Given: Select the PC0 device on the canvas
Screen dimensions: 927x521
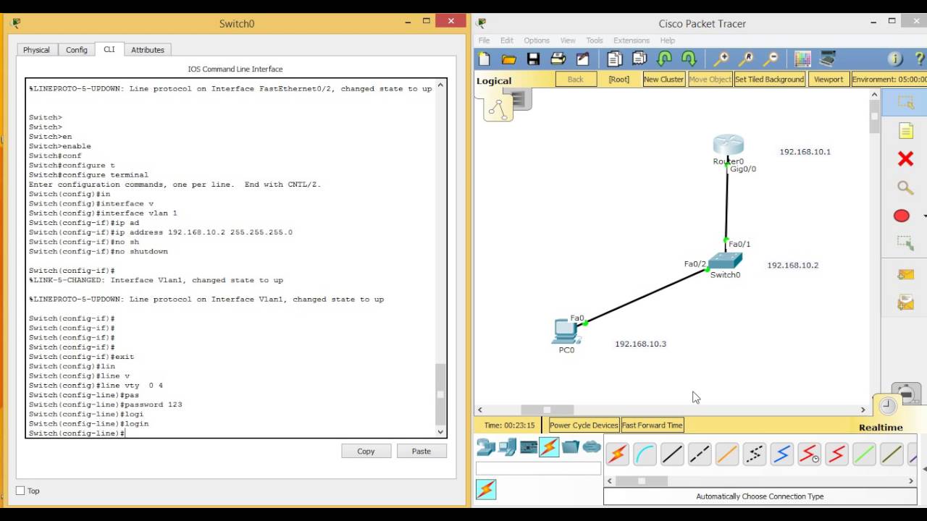Looking at the screenshot, I should click(564, 331).
